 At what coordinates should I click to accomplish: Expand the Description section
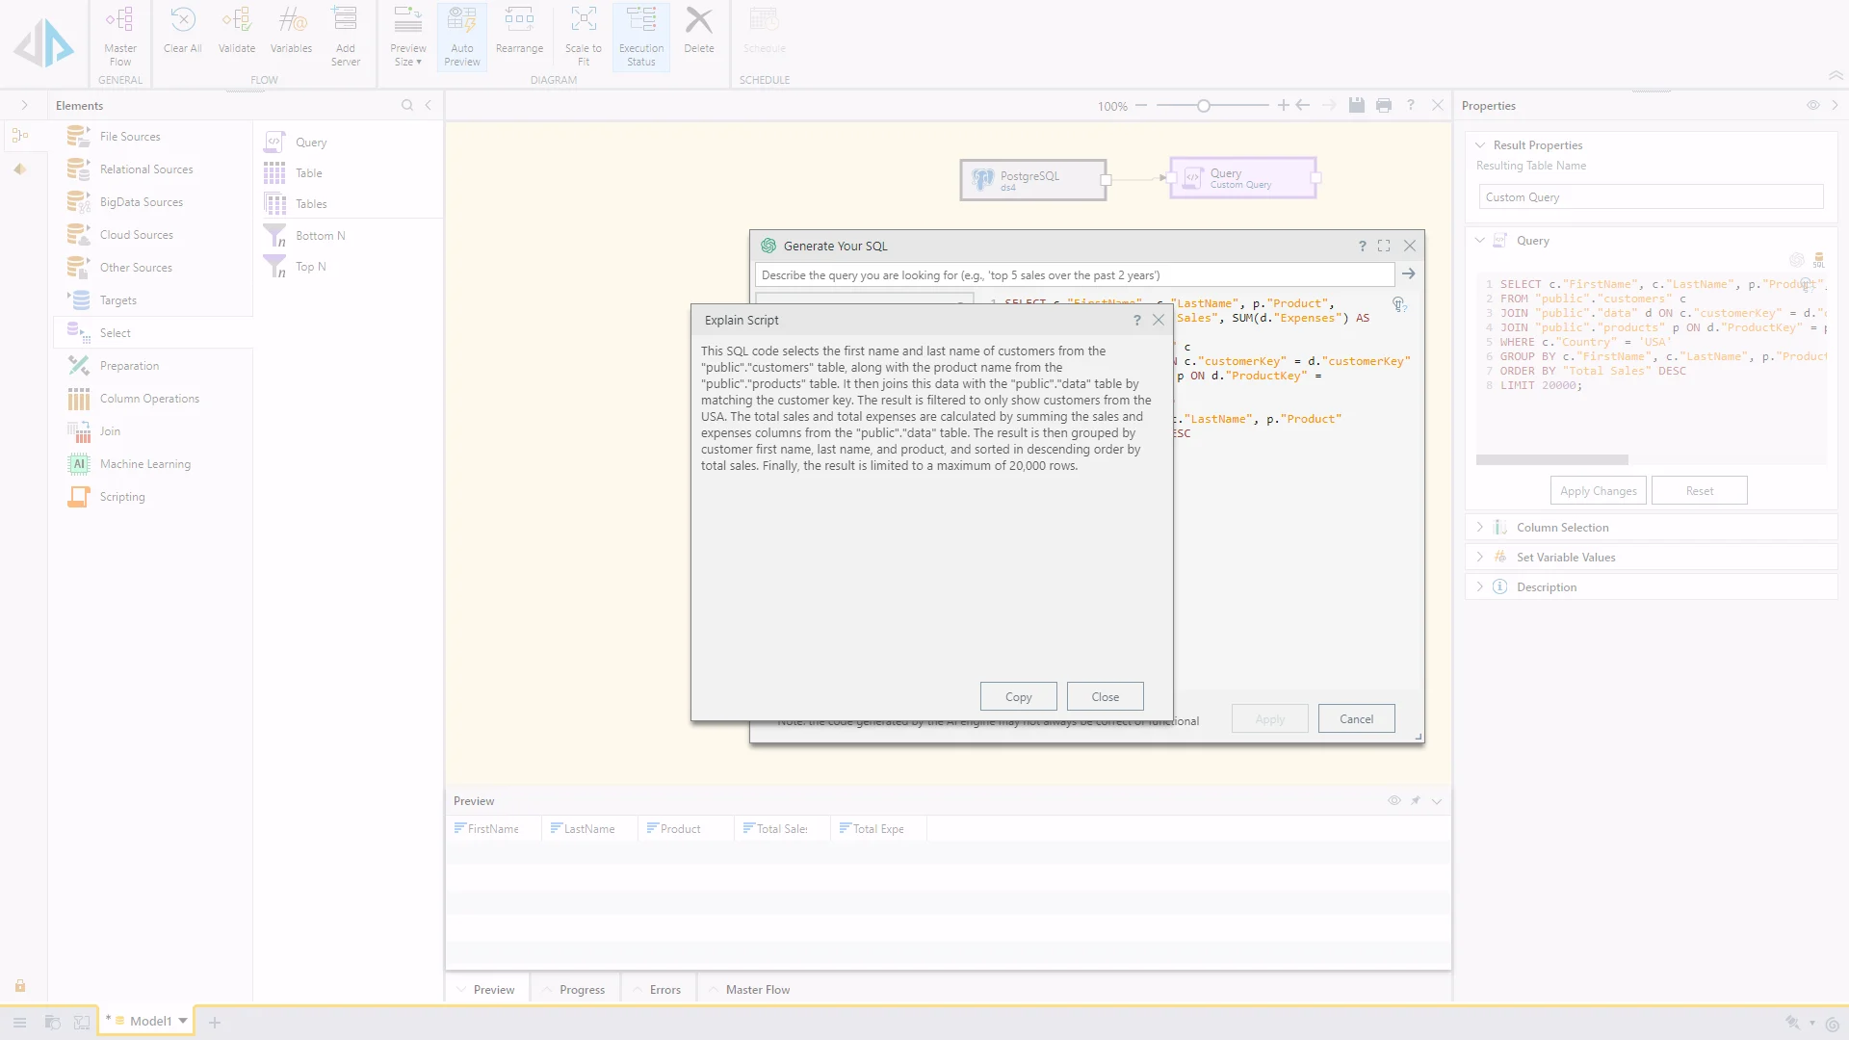[1546, 587]
